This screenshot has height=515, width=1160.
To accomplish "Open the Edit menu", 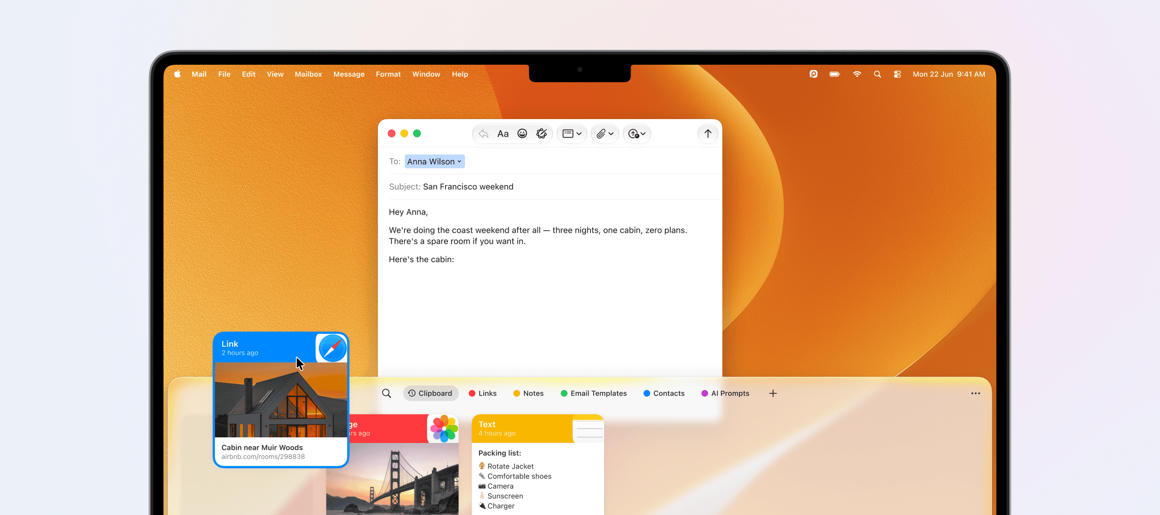I will pos(249,74).
